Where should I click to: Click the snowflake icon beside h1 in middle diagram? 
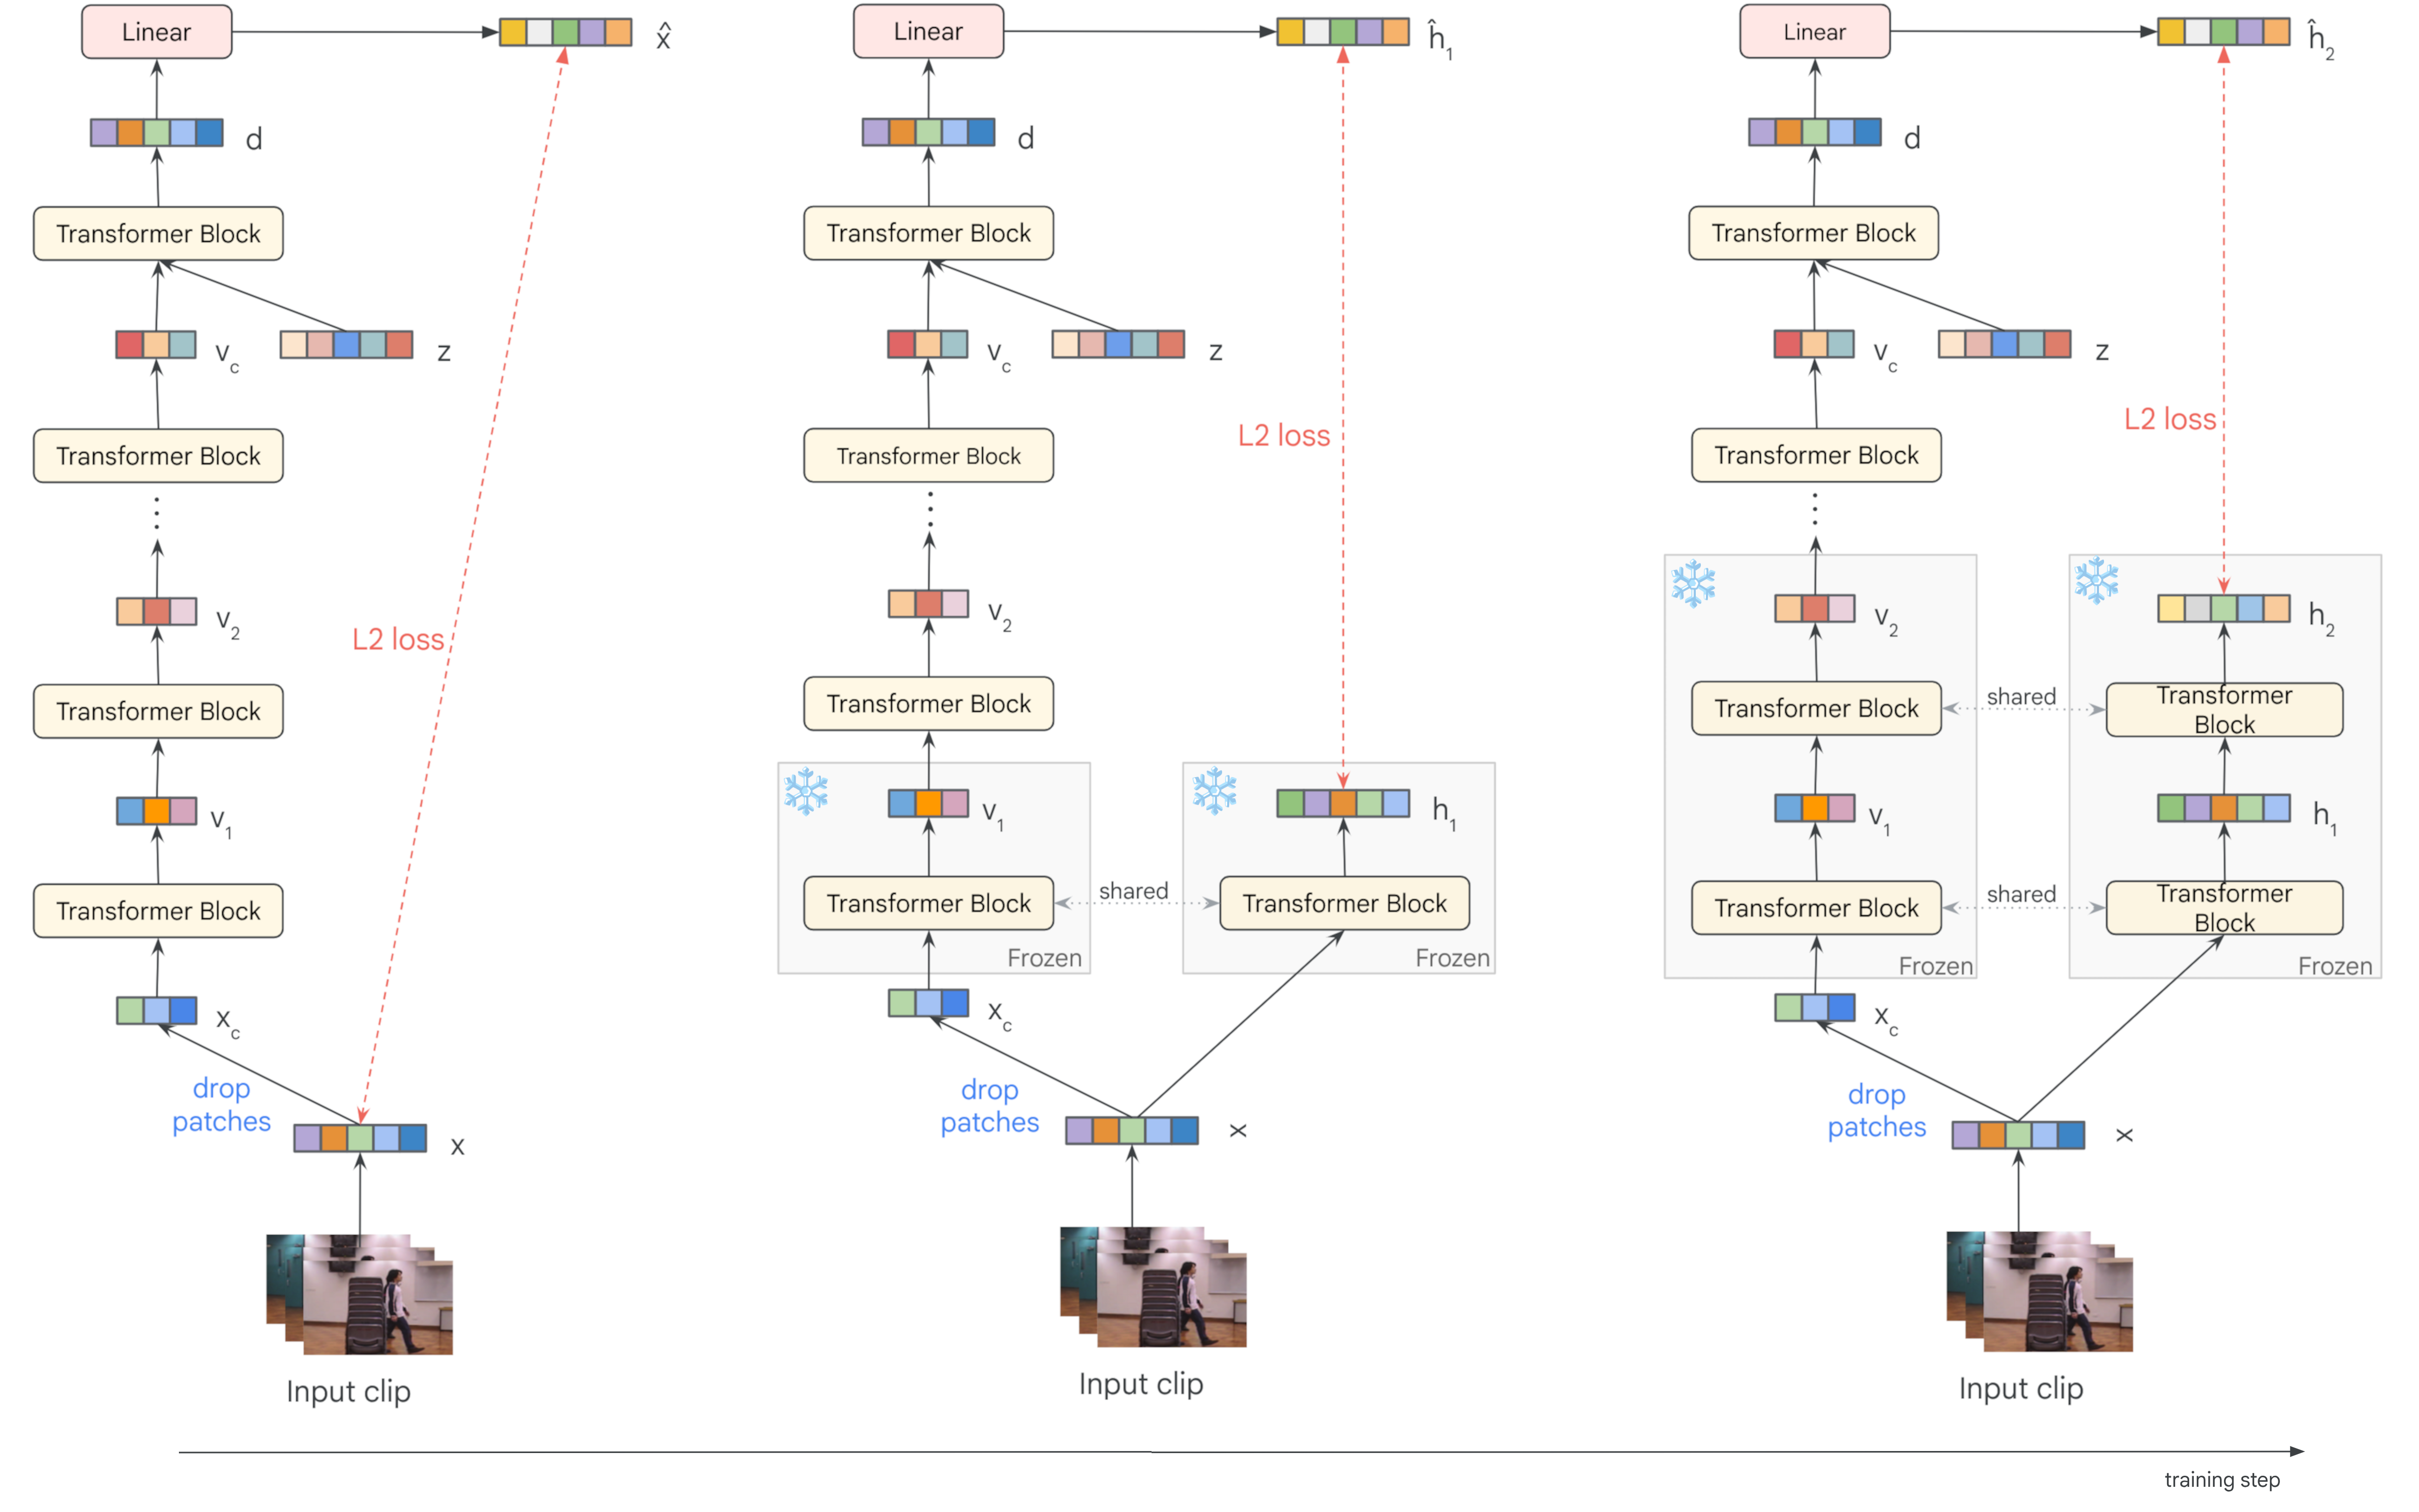[1215, 791]
